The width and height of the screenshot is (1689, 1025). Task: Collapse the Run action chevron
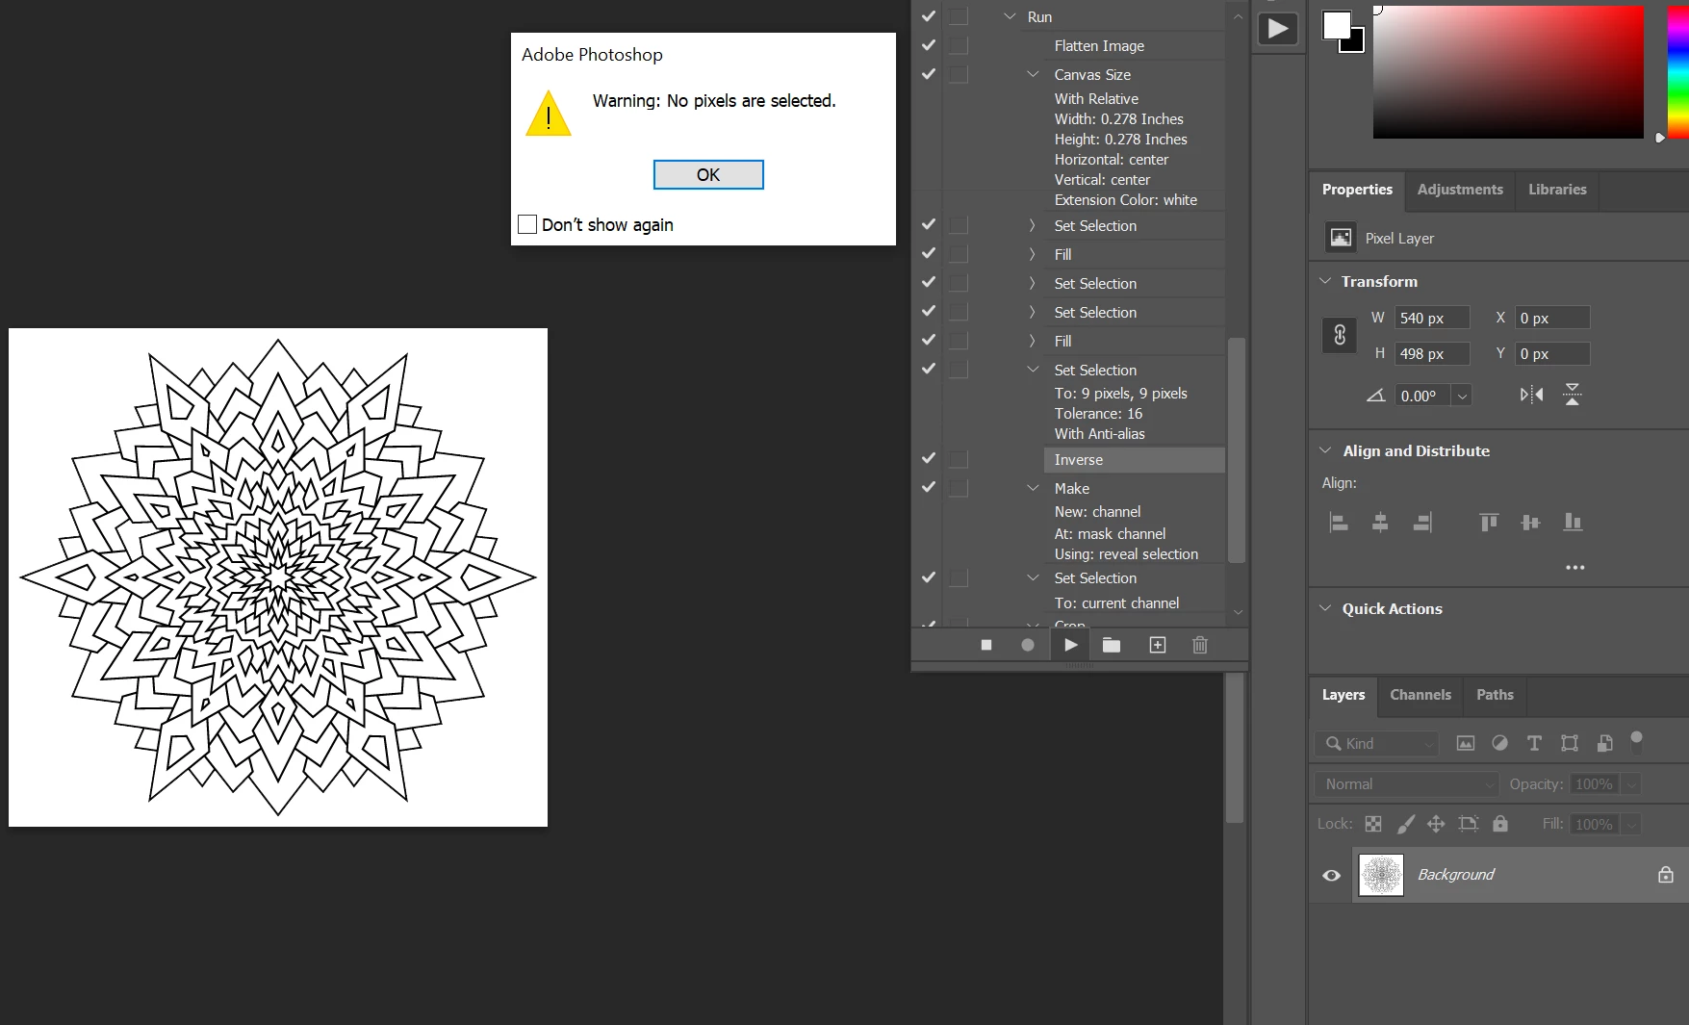point(1010,16)
